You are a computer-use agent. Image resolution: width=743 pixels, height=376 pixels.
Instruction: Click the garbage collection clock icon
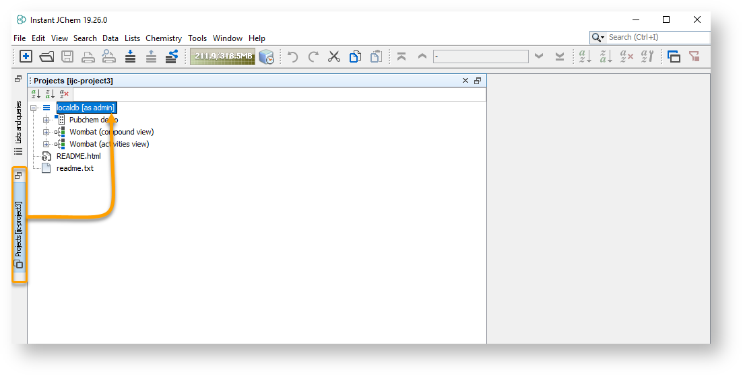click(267, 57)
